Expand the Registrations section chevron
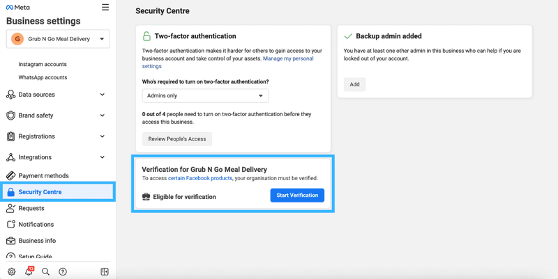The width and height of the screenshot is (558, 279). pos(103,136)
